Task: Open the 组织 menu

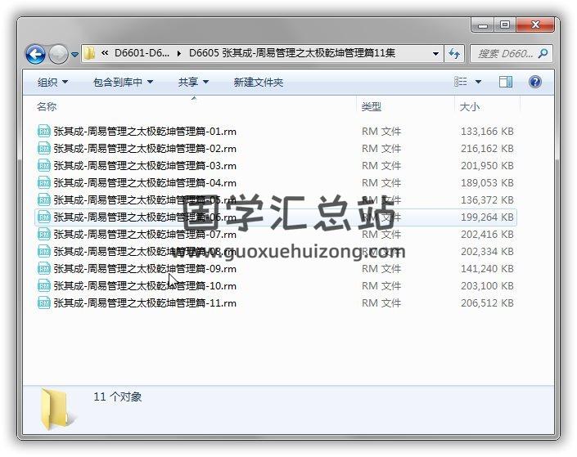Action: tap(52, 82)
